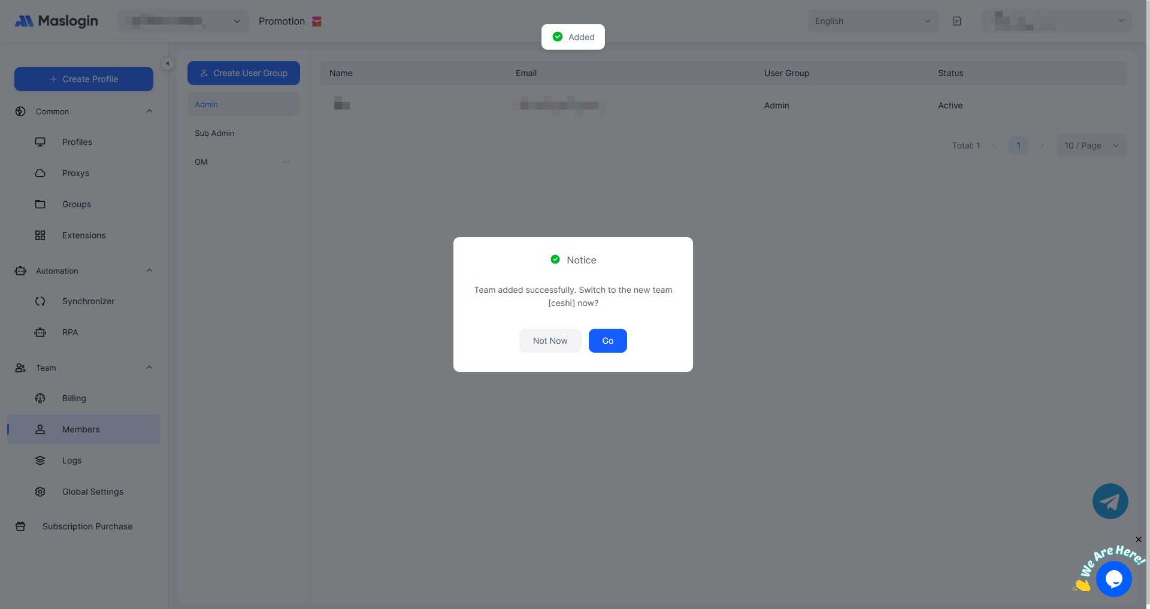Viewport: 1150px width, 609px height.
Task: Click the Promotion gift envelope icon
Action: [x=317, y=22]
